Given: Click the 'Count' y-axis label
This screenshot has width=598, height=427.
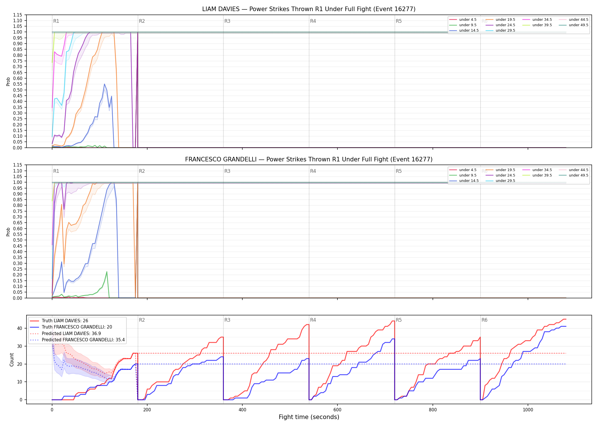Looking at the screenshot, I should [12, 360].
